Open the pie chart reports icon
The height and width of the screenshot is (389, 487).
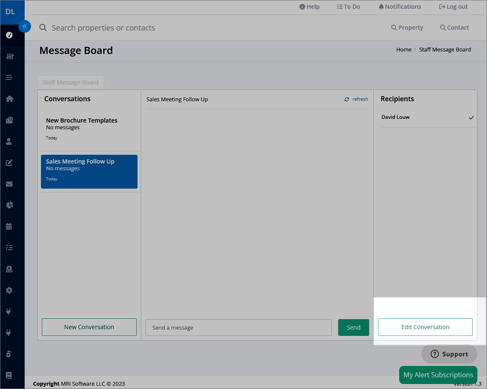tap(10, 205)
